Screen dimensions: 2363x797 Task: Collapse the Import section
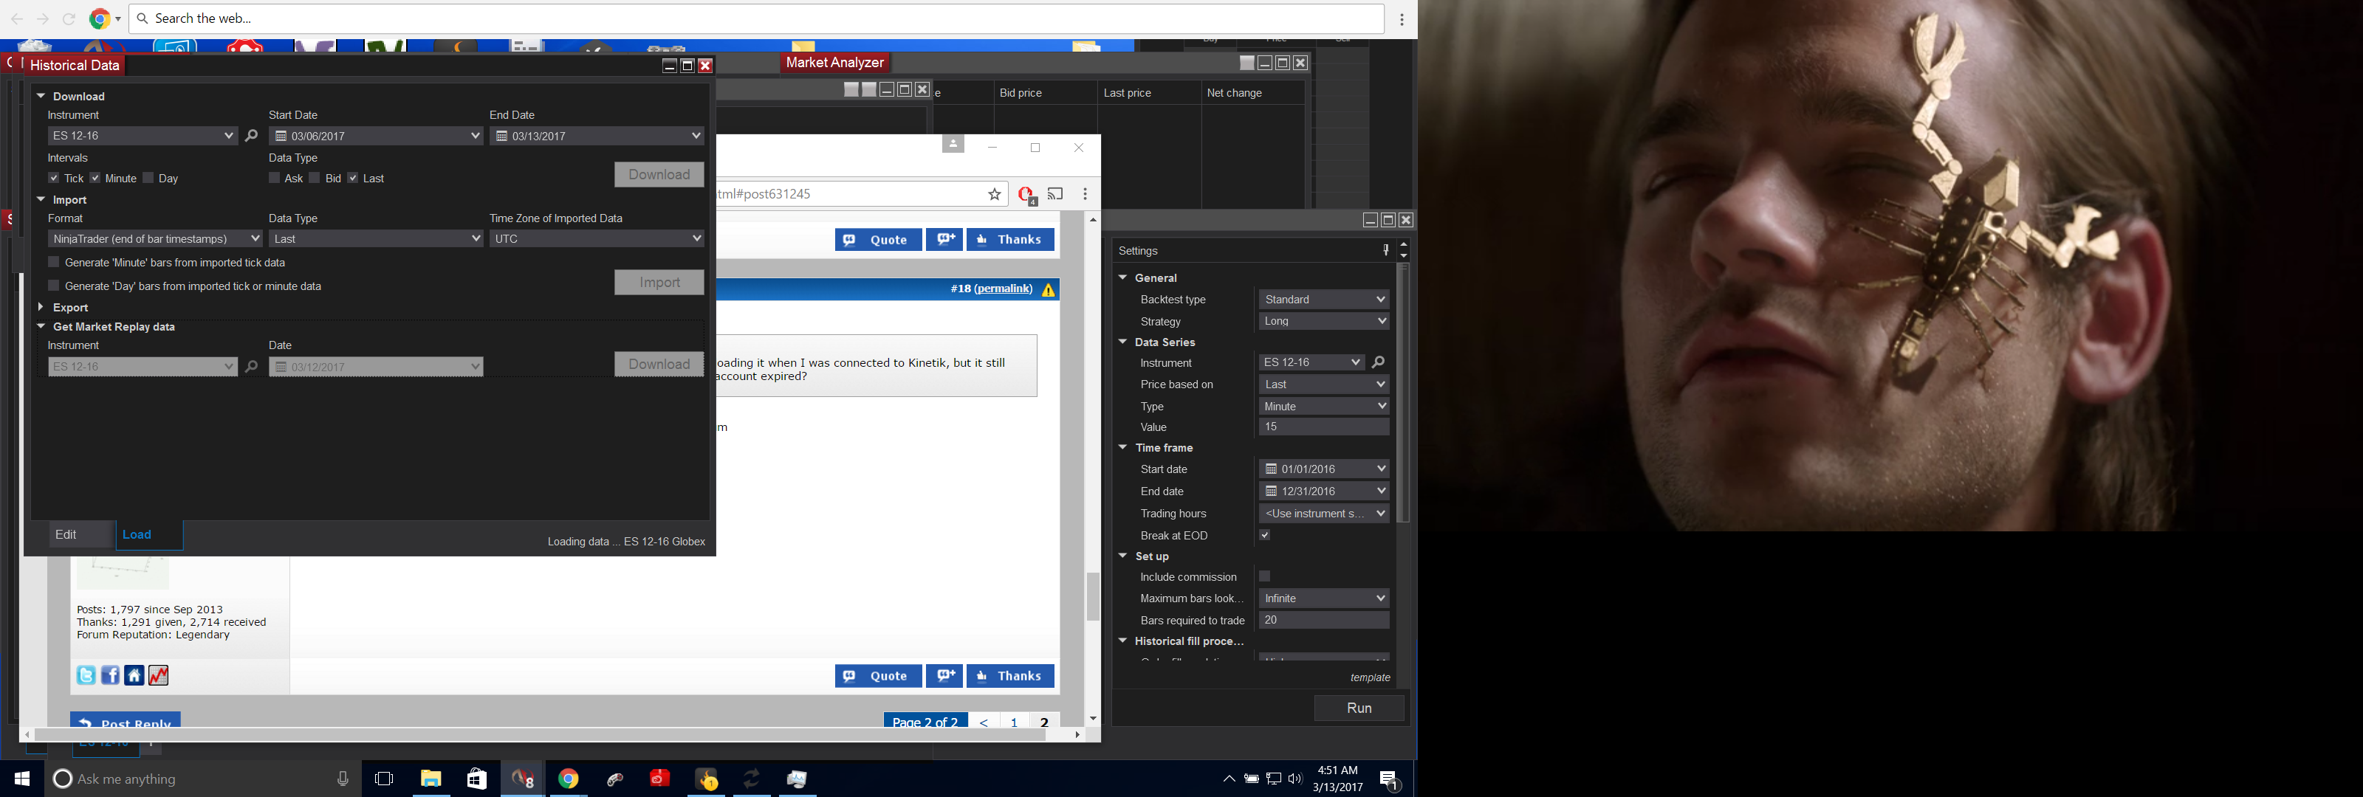pos(41,199)
